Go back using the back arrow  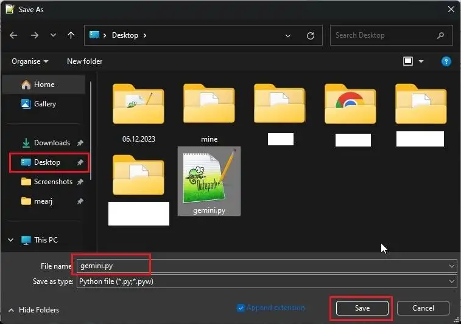click(13, 35)
